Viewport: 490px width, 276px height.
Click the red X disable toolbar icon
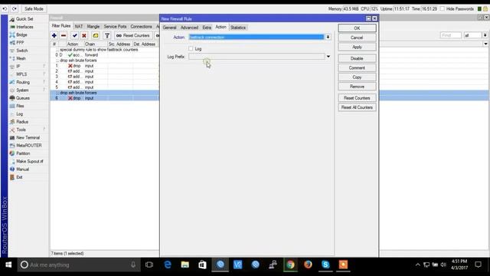[84, 36]
